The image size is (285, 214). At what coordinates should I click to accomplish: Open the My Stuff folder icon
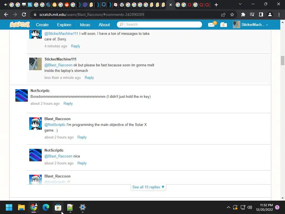pyautogui.click(x=223, y=25)
